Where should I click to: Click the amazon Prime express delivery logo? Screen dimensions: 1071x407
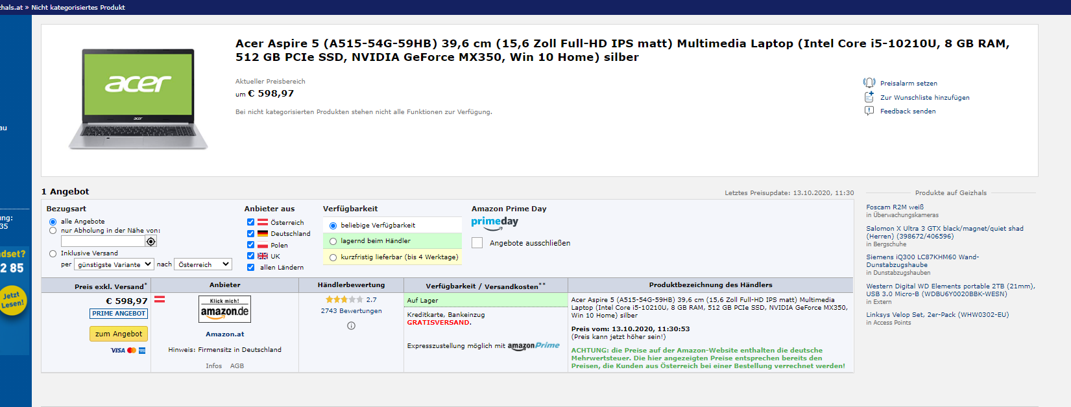click(533, 346)
